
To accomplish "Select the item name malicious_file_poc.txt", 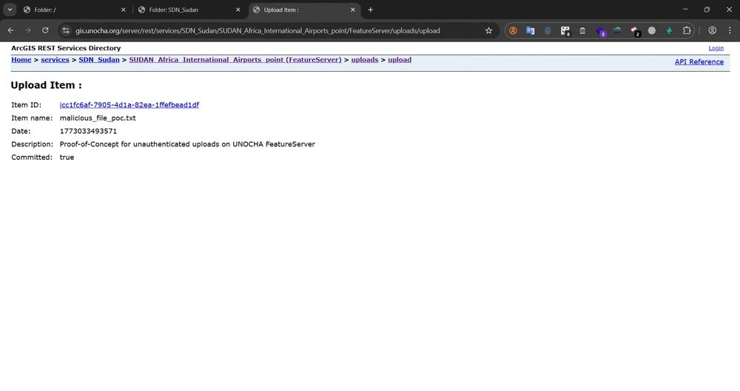I will click(98, 118).
